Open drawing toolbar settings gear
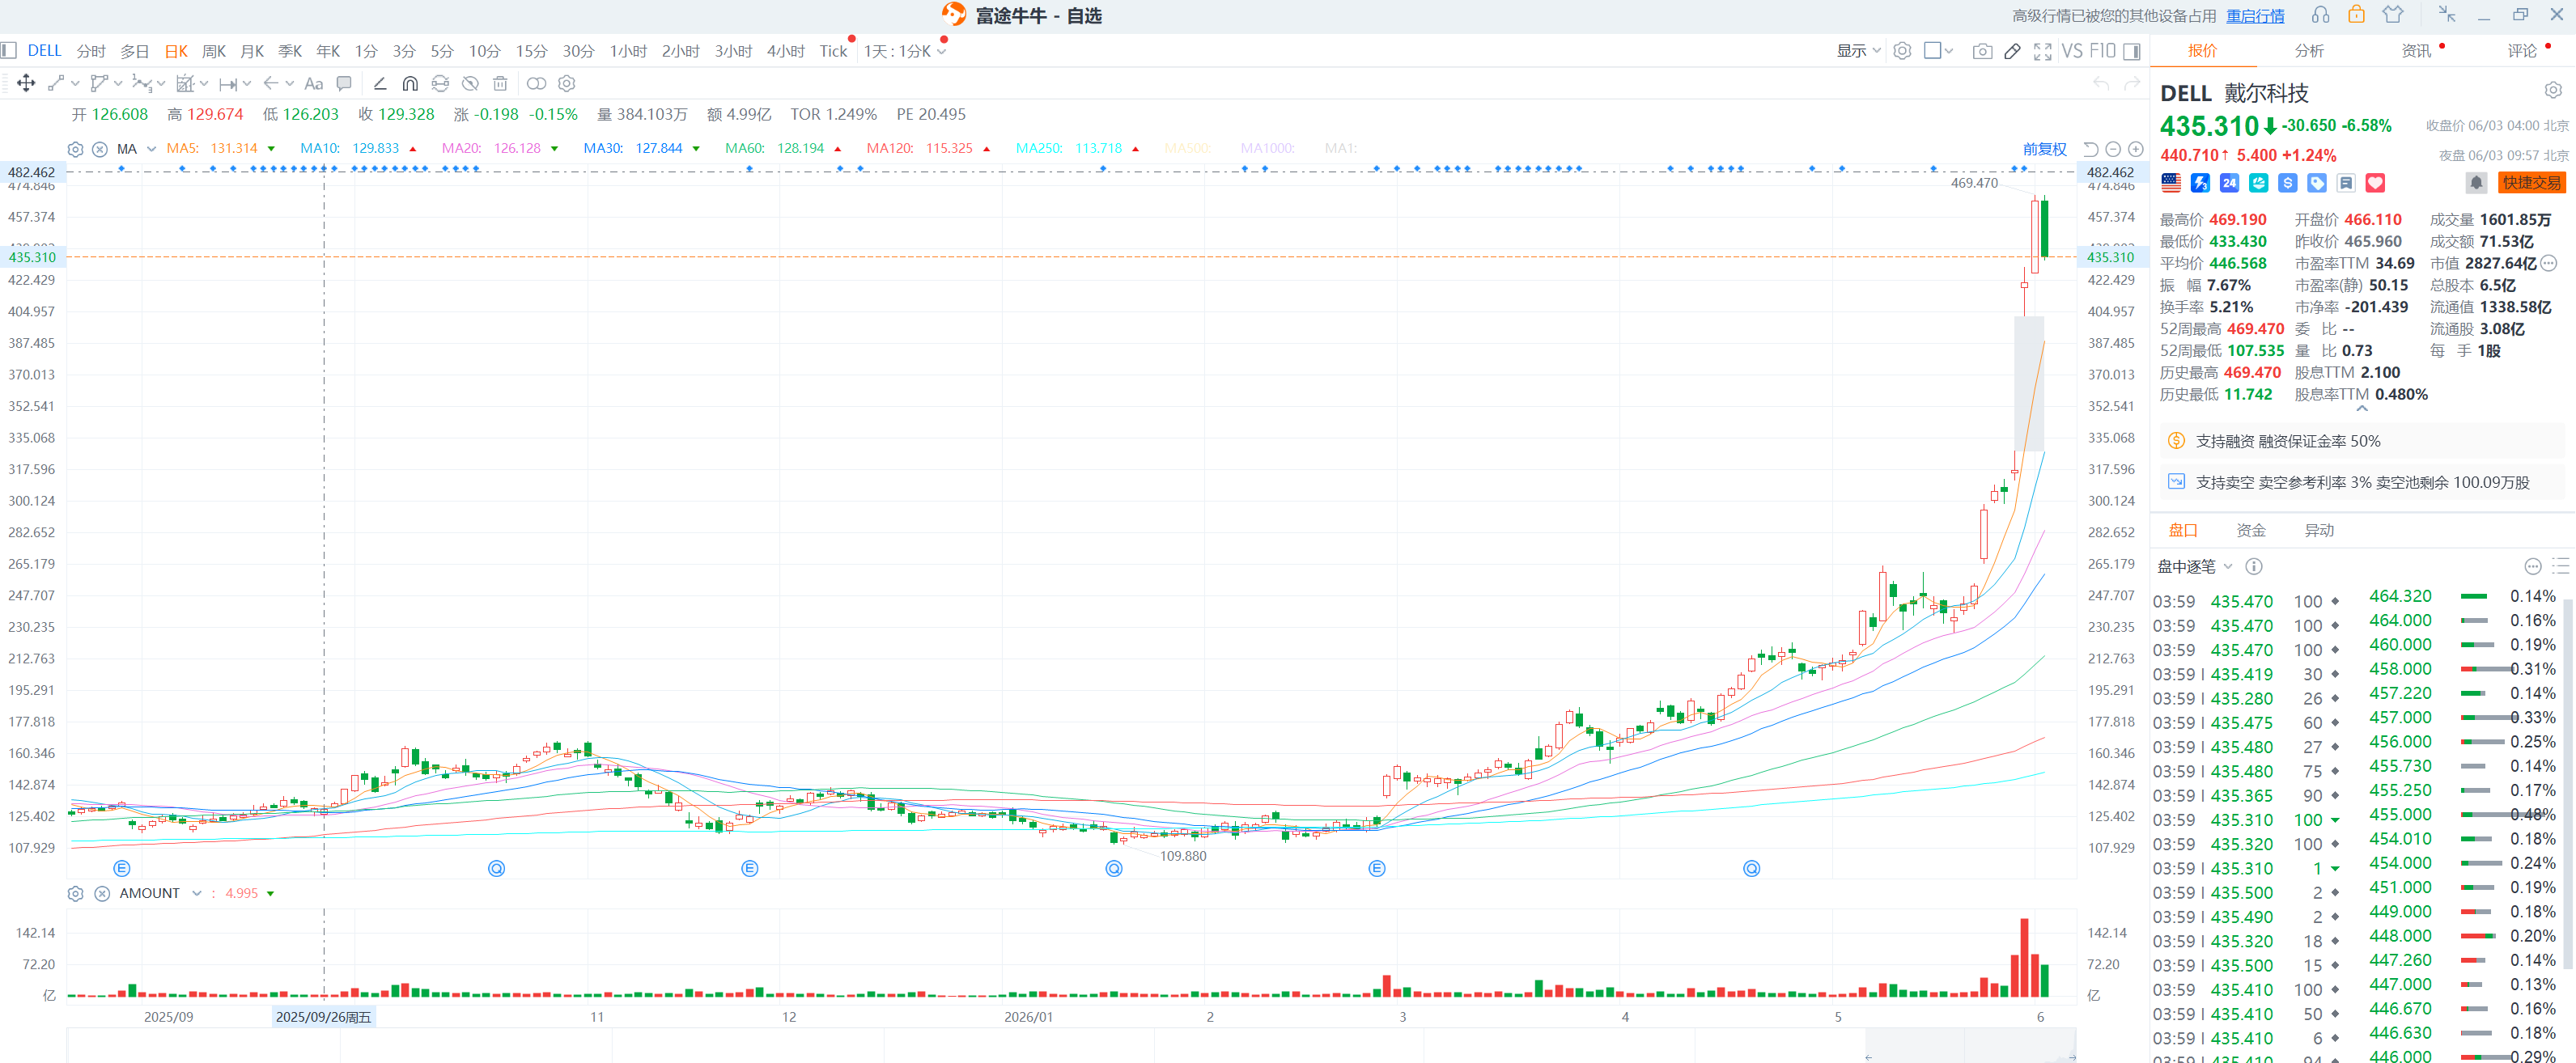The width and height of the screenshot is (2576, 1063). tap(567, 83)
